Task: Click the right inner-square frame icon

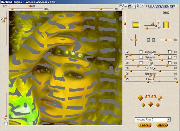Action: click(154, 40)
